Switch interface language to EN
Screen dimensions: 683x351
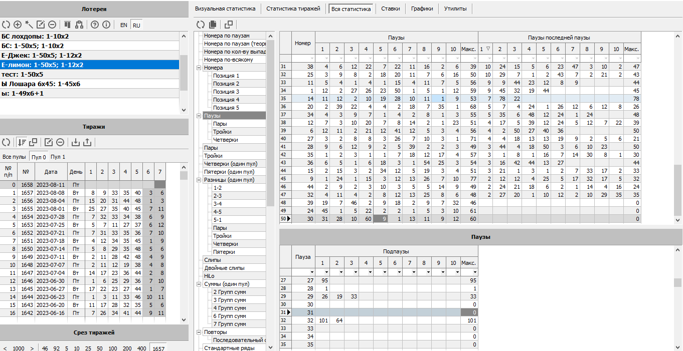(124, 25)
